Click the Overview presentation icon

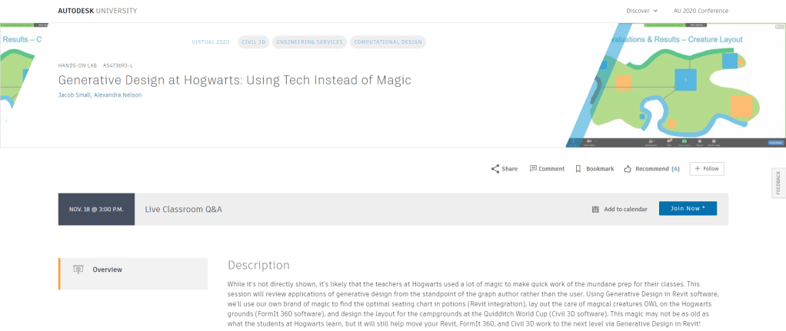click(x=78, y=270)
